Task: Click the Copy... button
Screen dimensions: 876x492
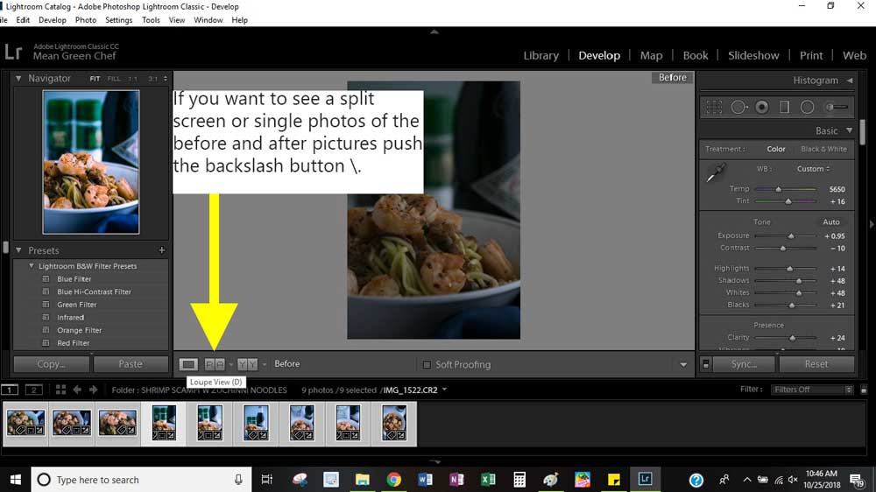Action: [52, 364]
